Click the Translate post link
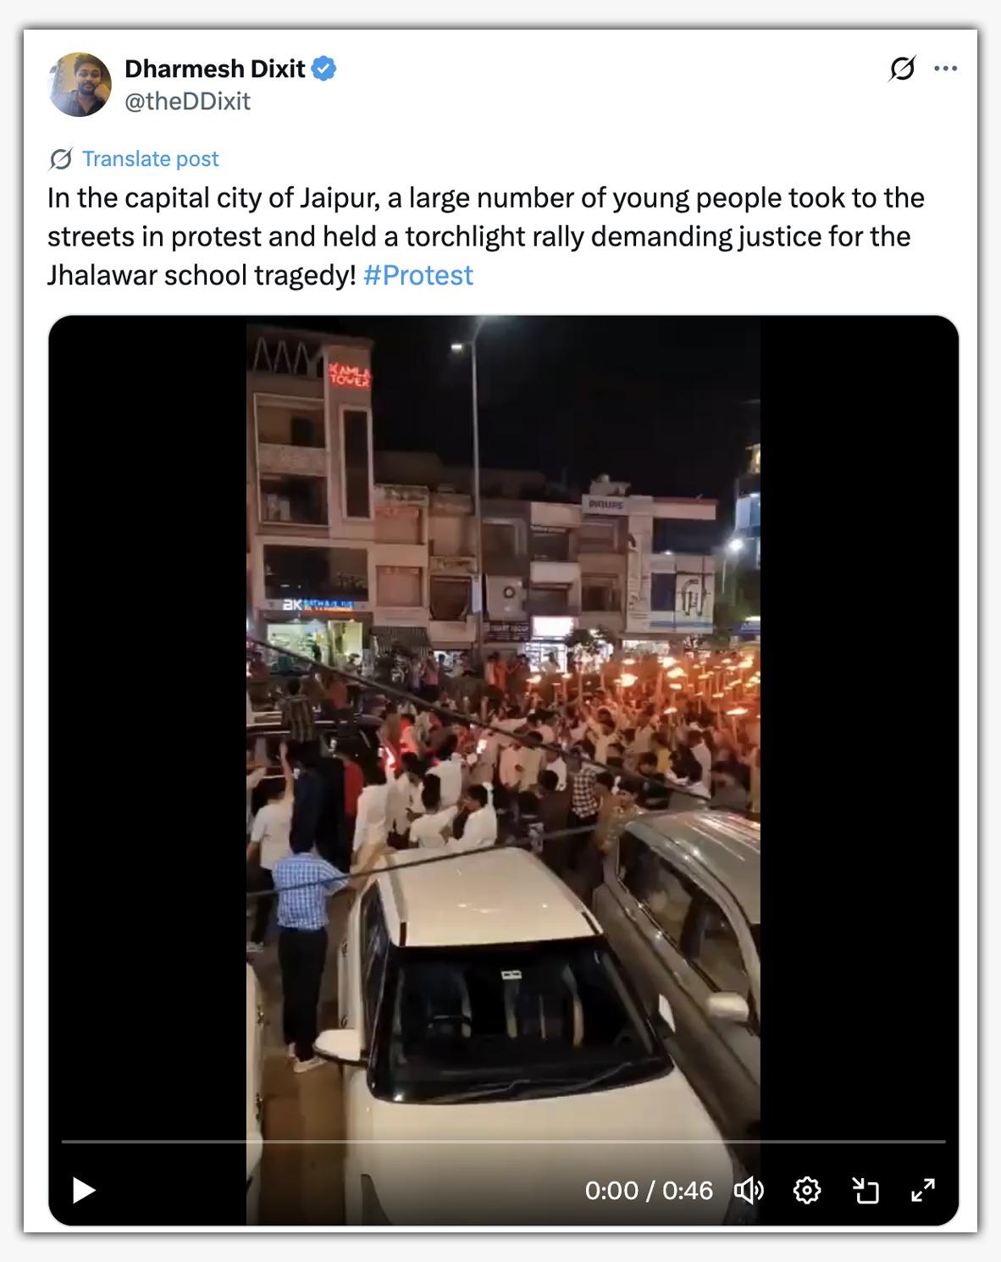Image resolution: width=1001 pixels, height=1262 pixels. click(x=151, y=158)
